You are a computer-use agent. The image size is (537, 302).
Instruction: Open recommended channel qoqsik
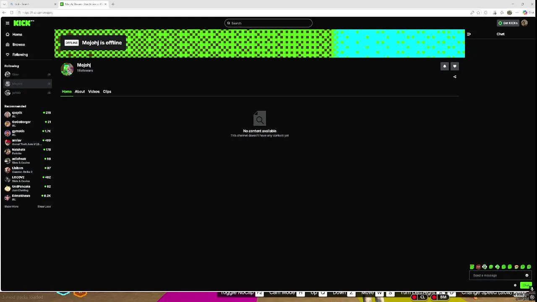28,114
